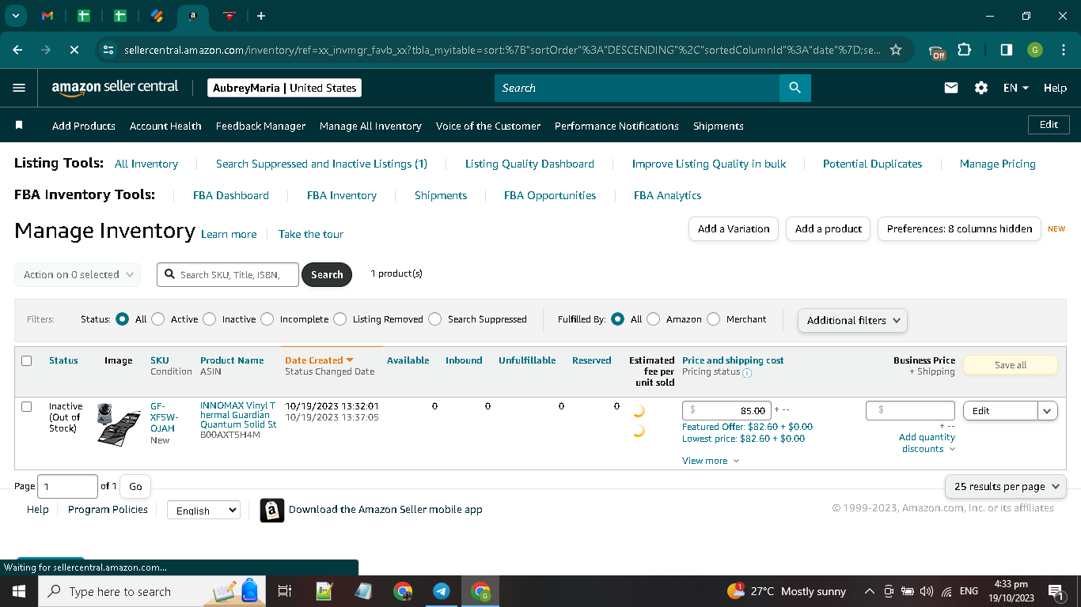Image resolution: width=1081 pixels, height=607 pixels.
Task: Click the magnifier search button in header
Action: [x=795, y=88]
